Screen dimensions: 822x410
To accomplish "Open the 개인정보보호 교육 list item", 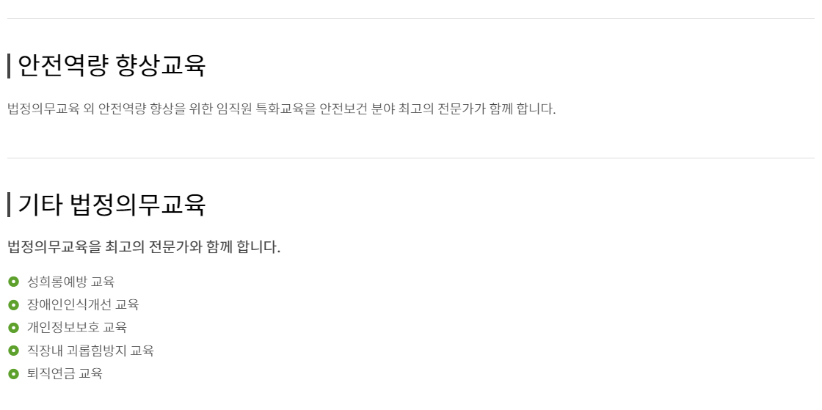I will coord(77,327).
